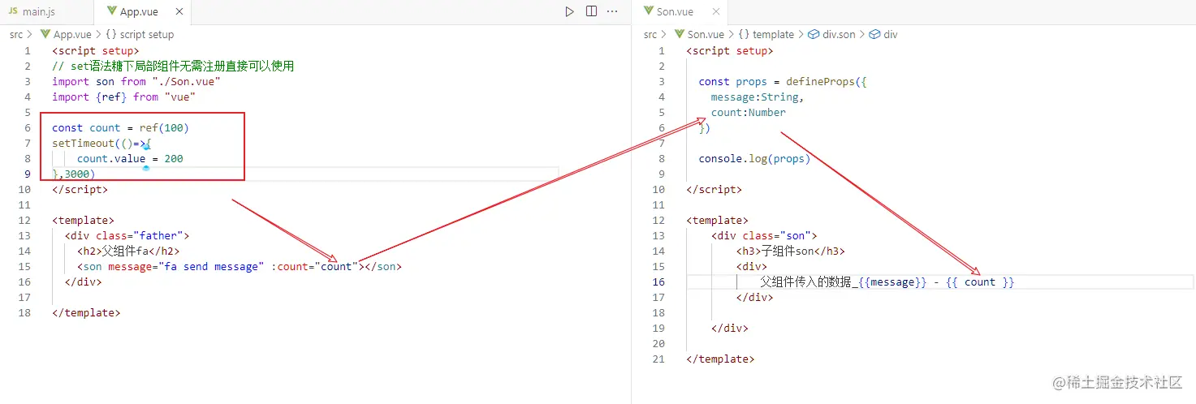1196x404 pixels.
Task: Click the <h3>子组件son</h3> line
Action: click(x=790, y=251)
